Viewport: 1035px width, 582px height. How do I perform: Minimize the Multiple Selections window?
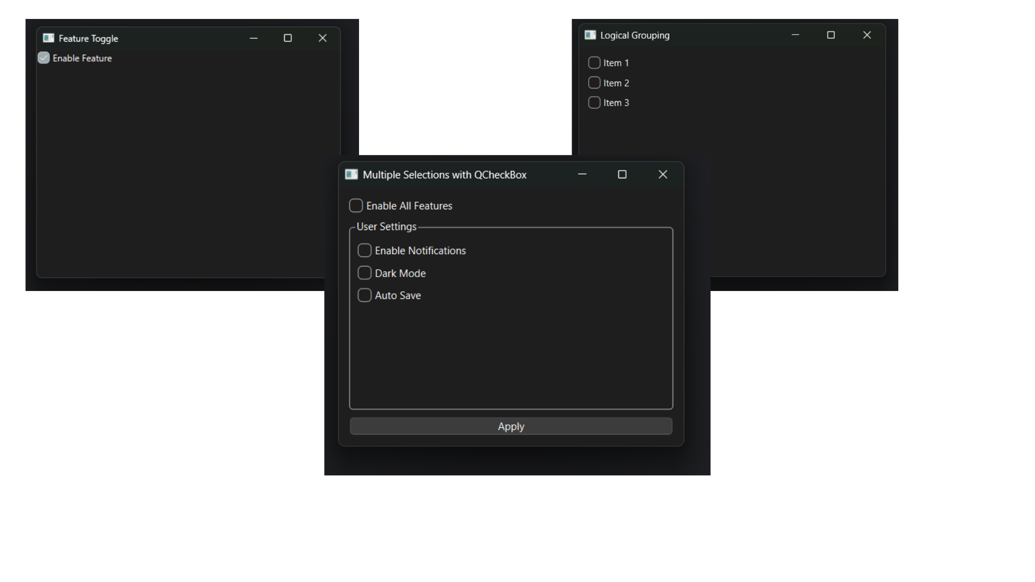point(582,174)
